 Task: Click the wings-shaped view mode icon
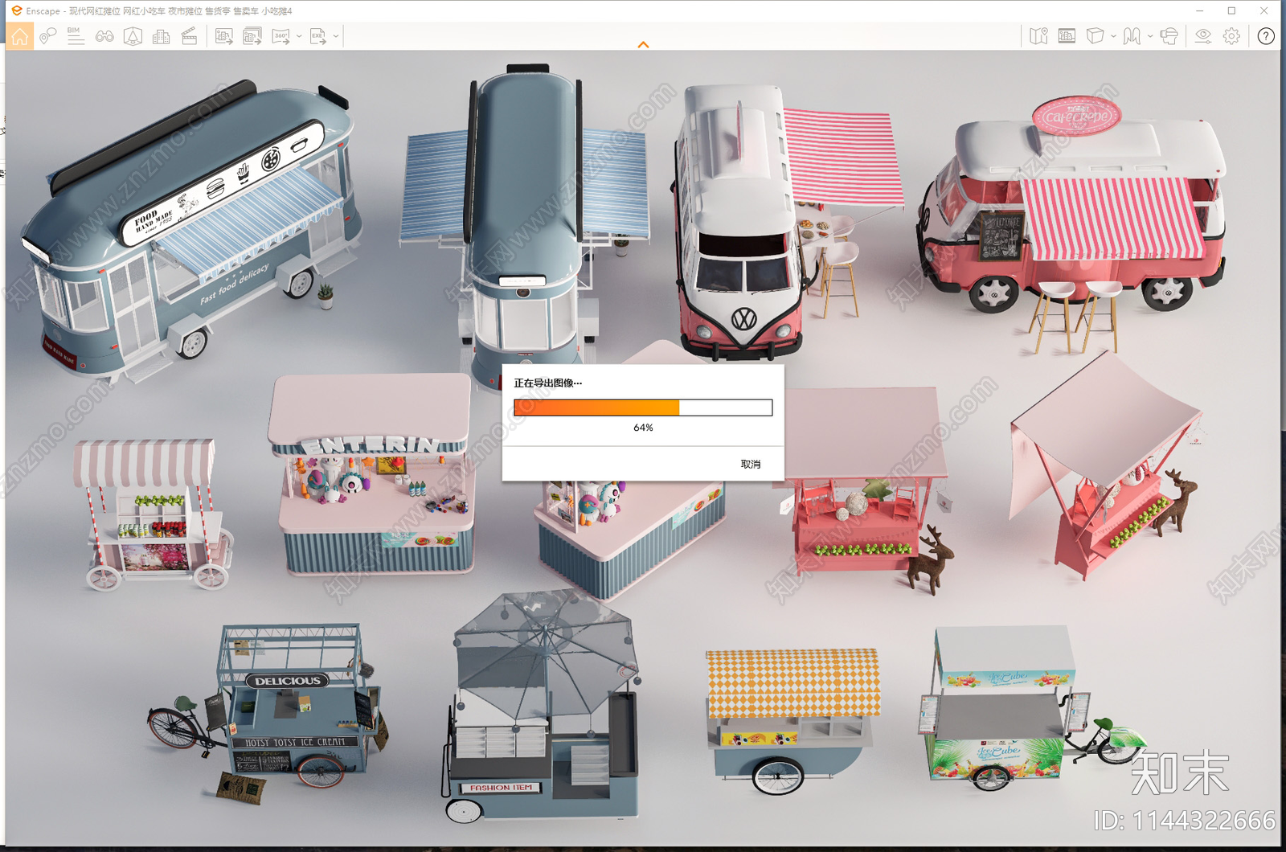1132,36
